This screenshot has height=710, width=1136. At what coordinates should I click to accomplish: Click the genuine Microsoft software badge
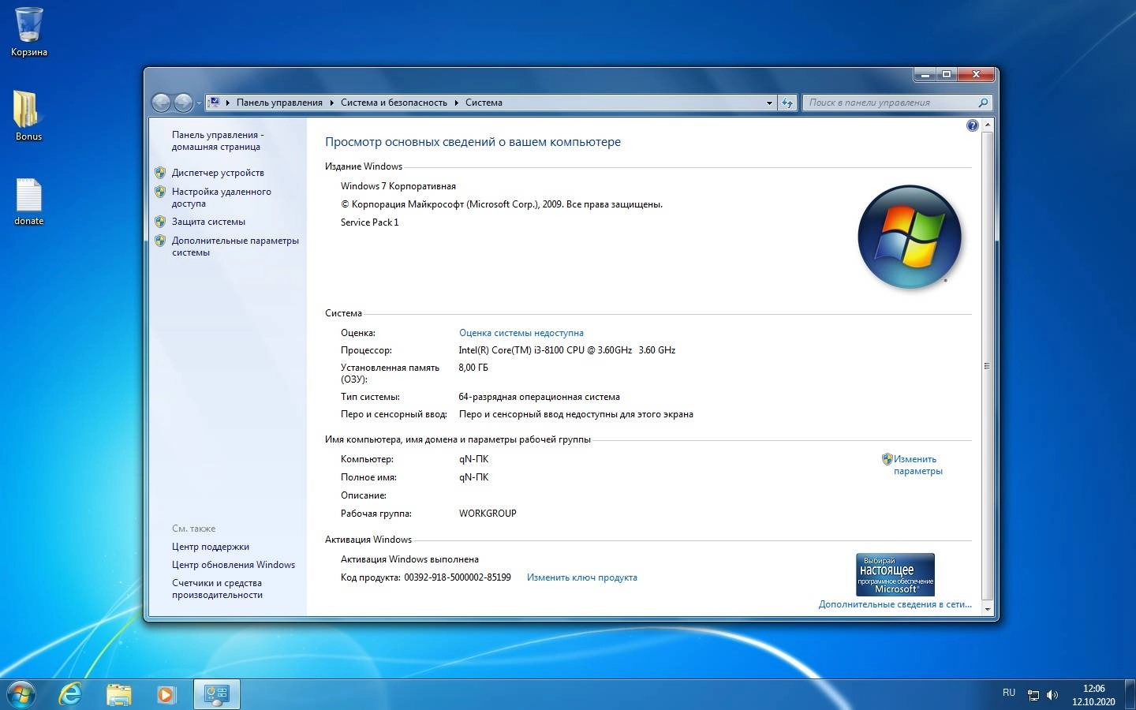coord(895,574)
